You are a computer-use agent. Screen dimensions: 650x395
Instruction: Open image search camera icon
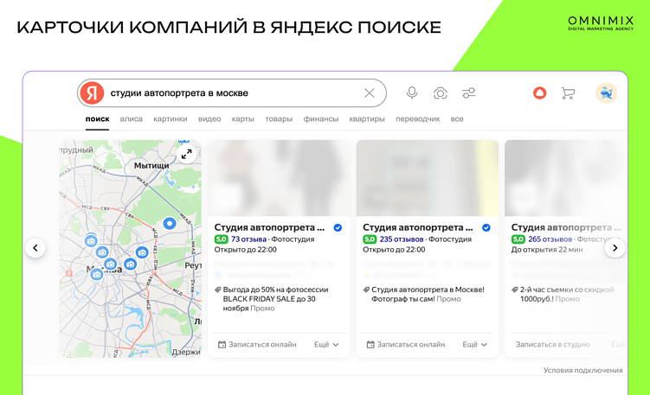click(441, 92)
